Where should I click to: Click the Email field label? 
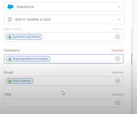8,72
